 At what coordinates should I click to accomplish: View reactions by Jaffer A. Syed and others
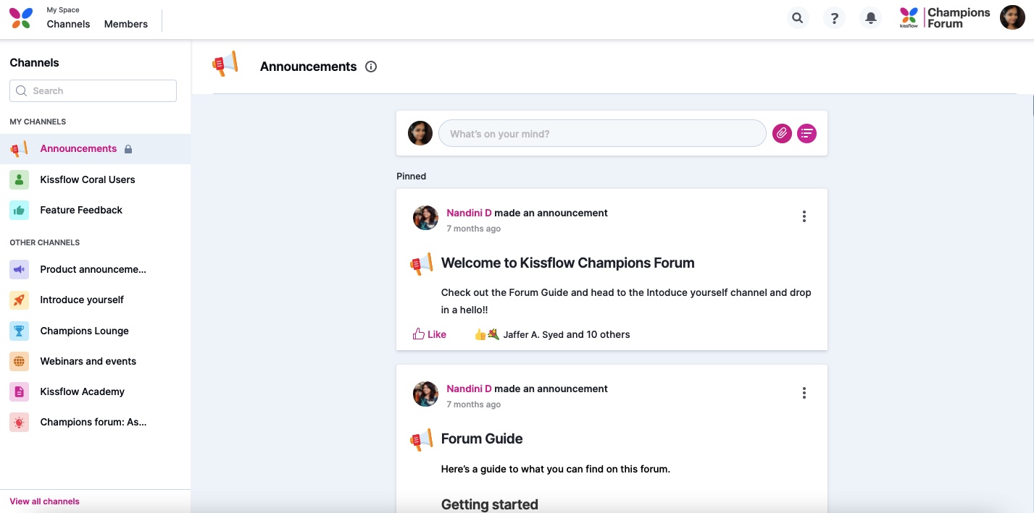coord(567,334)
